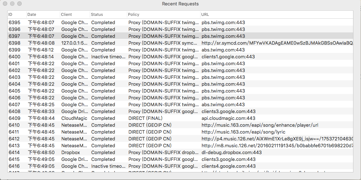Select request ID 6403

pyautogui.click(x=14, y=77)
